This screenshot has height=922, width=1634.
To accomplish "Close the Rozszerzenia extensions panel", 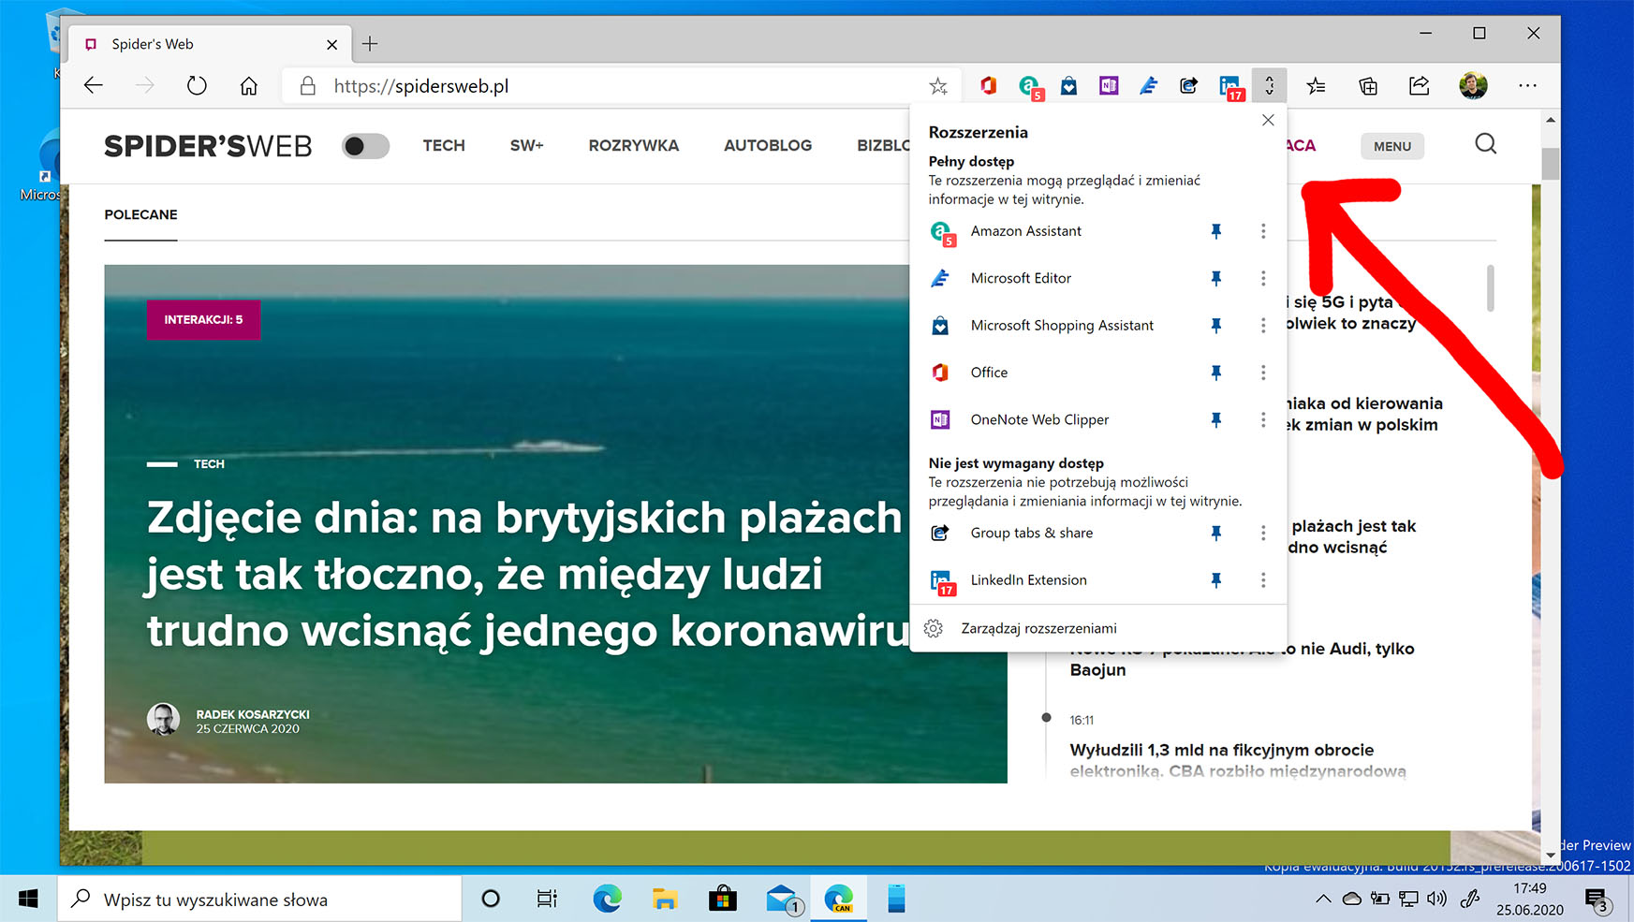I will click(1268, 120).
